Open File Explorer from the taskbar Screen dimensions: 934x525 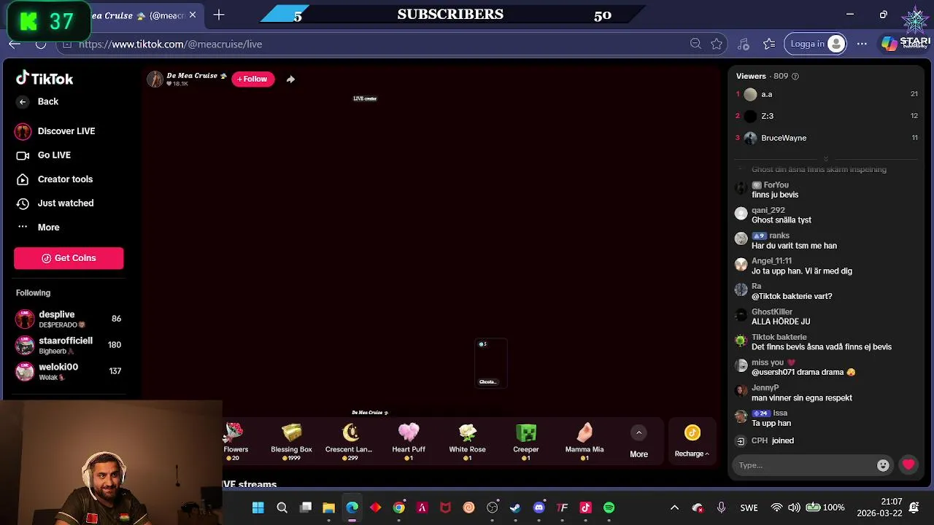point(328,507)
